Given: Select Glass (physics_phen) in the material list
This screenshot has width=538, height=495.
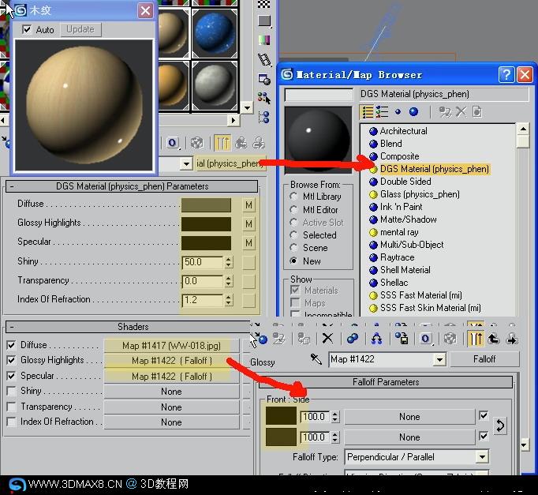Looking at the screenshot, I should tap(420, 194).
